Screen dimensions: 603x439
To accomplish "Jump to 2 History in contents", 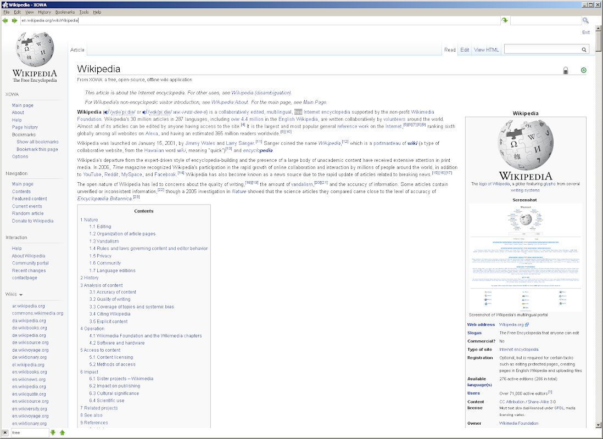I will point(89,278).
